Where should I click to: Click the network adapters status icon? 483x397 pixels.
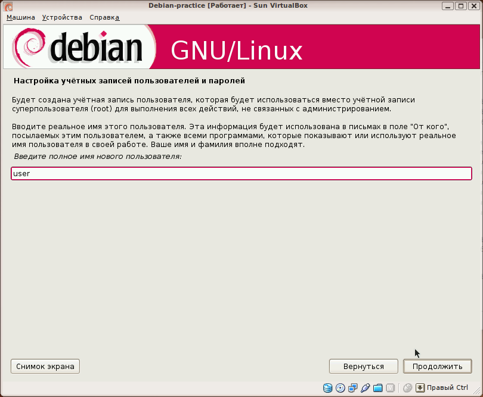(x=352, y=388)
